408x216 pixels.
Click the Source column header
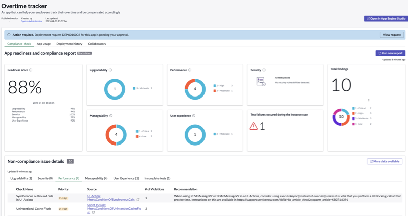coord(92,189)
